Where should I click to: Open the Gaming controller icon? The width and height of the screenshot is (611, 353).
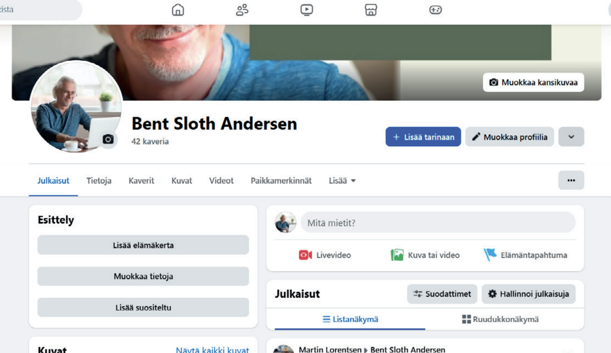(x=435, y=10)
